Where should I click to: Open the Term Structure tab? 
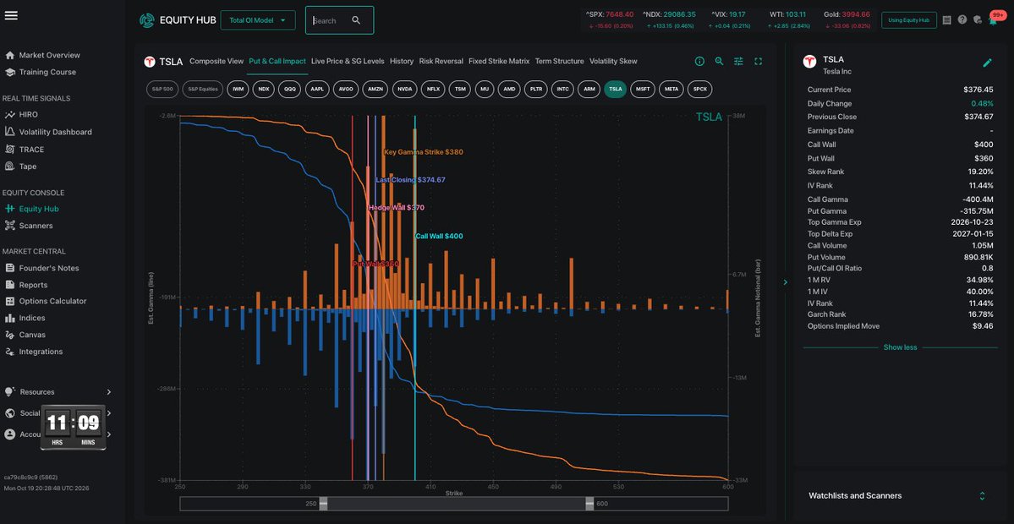click(559, 62)
